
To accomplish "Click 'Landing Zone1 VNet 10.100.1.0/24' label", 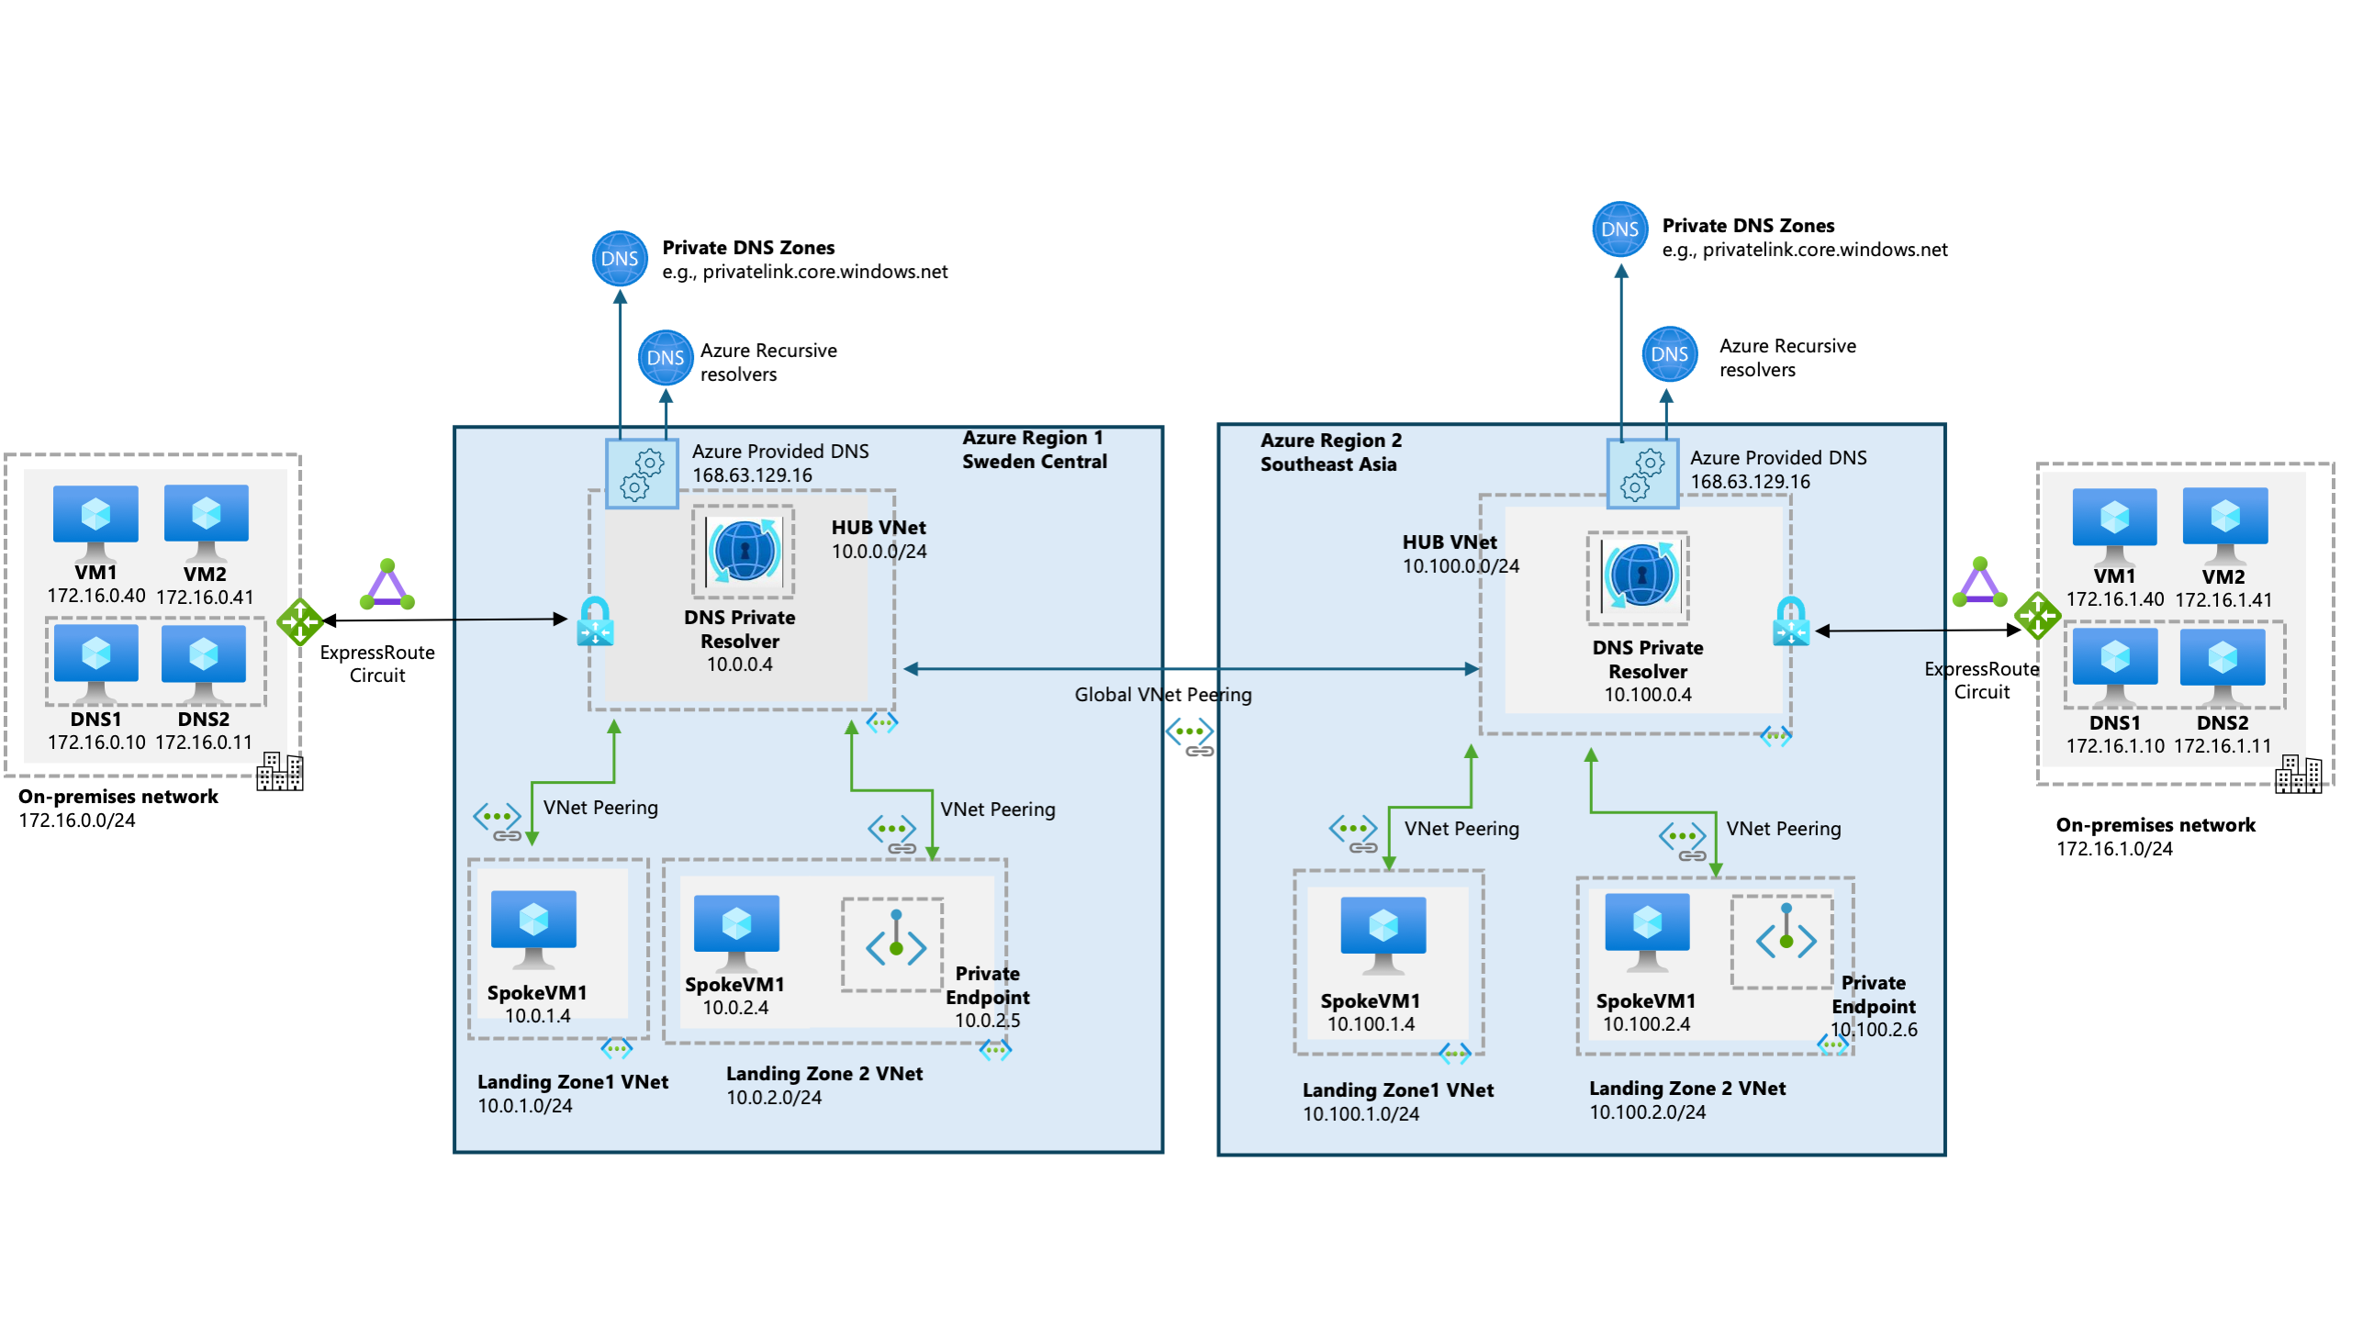I will (x=1397, y=1102).
